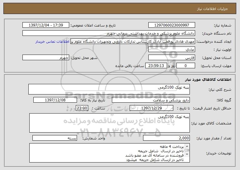Viewport: 240px width, 170px height.
Task: Click the buyer organization name field
Action: (109, 33)
